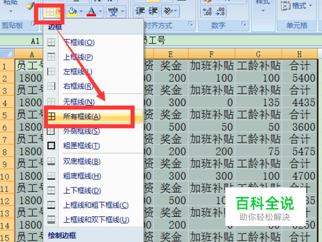The height and width of the screenshot is (242, 322).
Task: Click the select-all corner of the sheet
Action: [7, 54]
